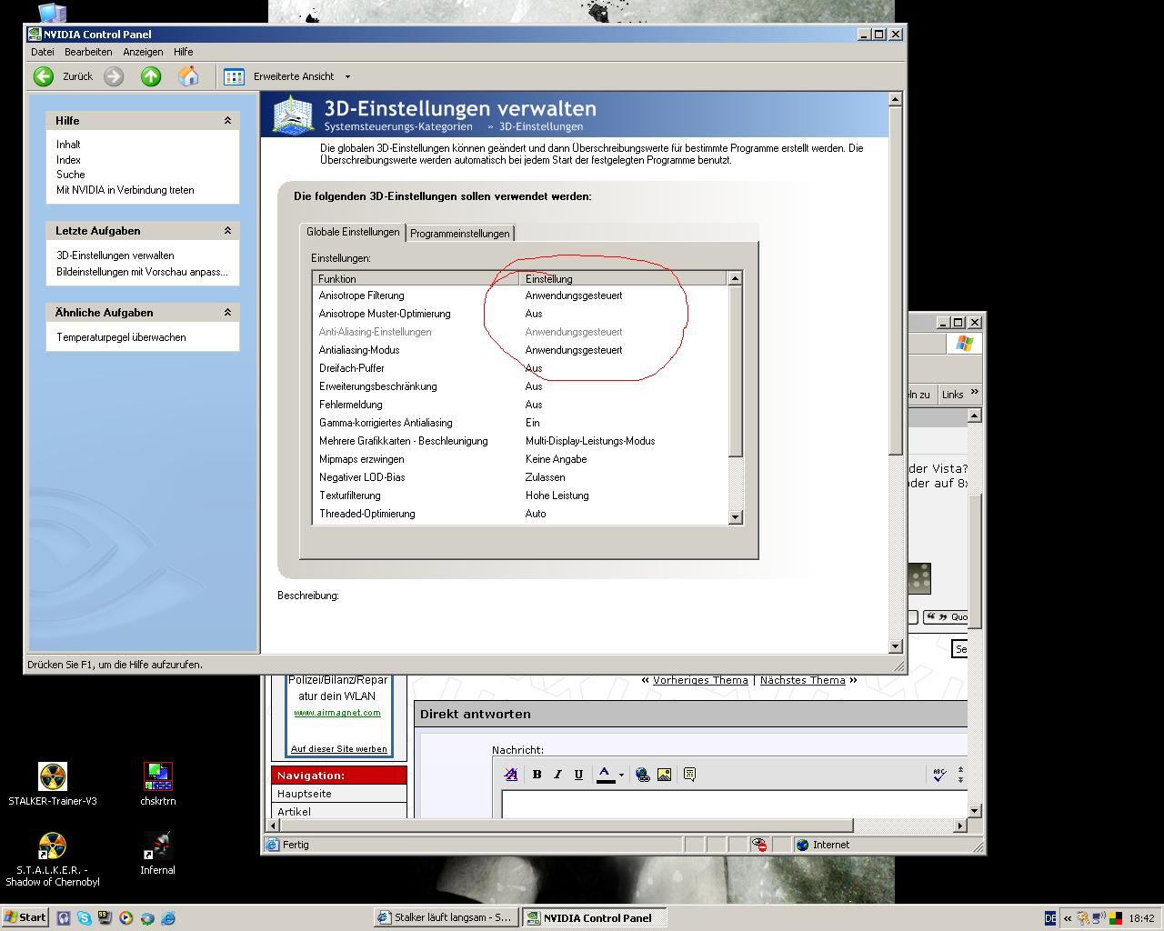
Task: Open Bildeinstellungen mit Vorschau anpassen task
Action: pyautogui.click(x=142, y=272)
